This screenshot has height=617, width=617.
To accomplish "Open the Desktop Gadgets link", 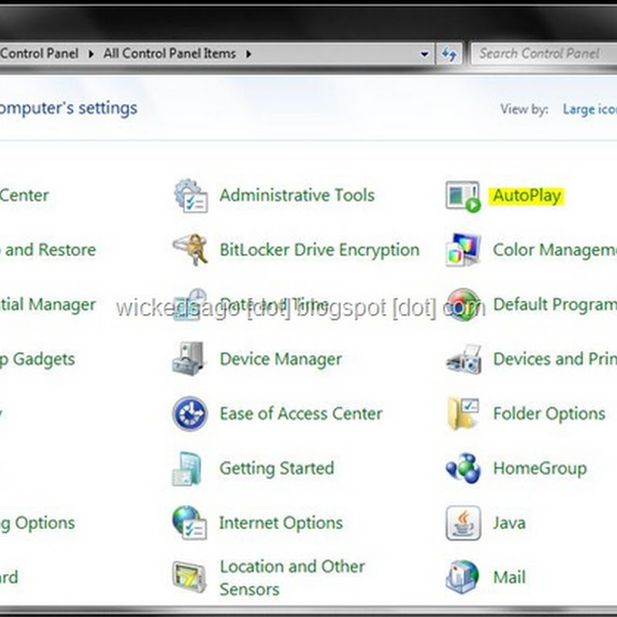I will 37,359.
